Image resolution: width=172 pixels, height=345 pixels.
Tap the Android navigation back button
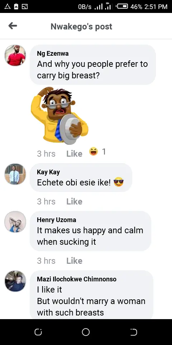coord(134,332)
